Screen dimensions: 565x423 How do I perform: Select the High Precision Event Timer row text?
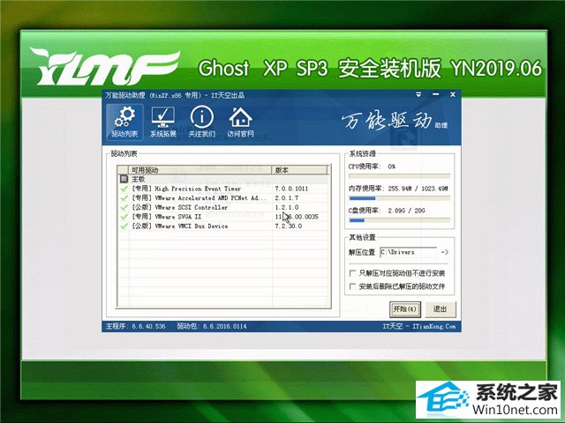click(x=186, y=189)
